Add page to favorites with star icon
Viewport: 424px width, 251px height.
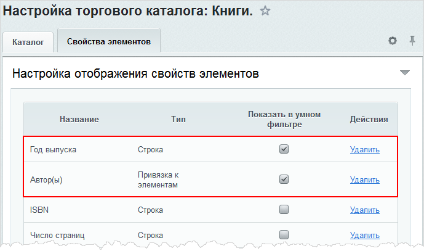[265, 11]
